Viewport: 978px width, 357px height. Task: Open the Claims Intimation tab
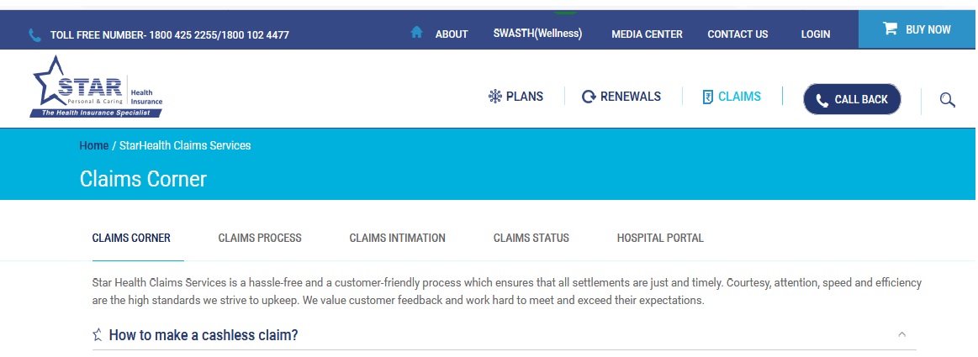pyautogui.click(x=397, y=238)
